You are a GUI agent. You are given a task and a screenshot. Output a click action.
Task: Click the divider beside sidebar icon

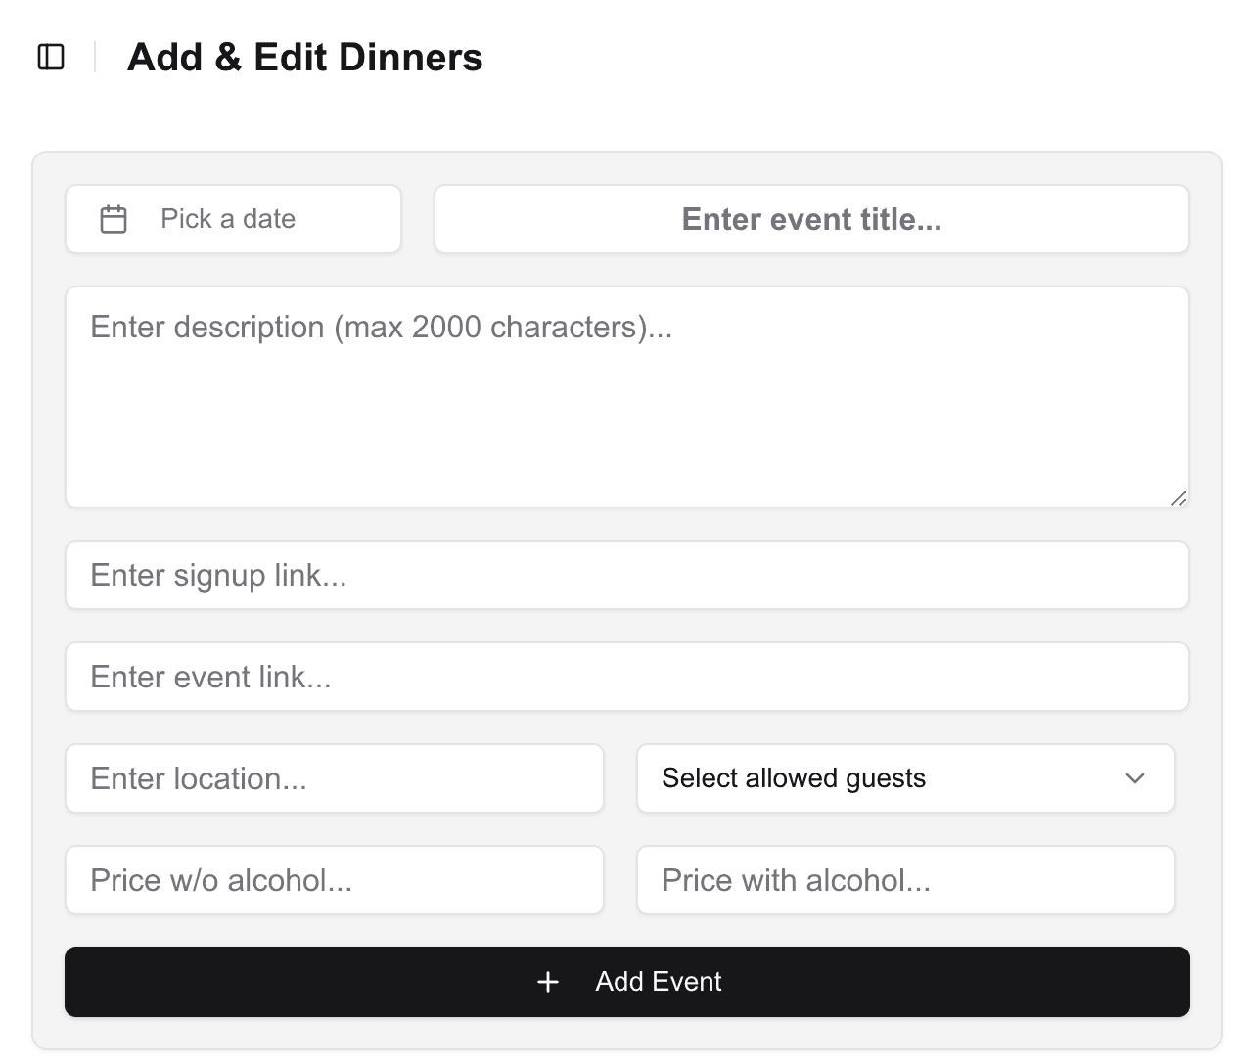[x=95, y=58]
